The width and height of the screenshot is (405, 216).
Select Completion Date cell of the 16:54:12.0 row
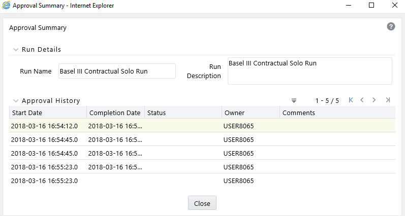point(115,126)
